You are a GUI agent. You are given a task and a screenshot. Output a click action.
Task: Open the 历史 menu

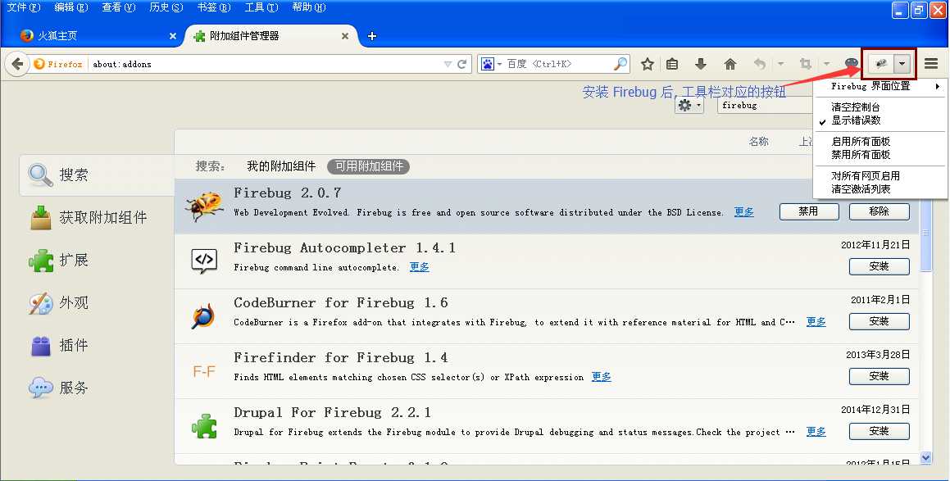[166, 7]
